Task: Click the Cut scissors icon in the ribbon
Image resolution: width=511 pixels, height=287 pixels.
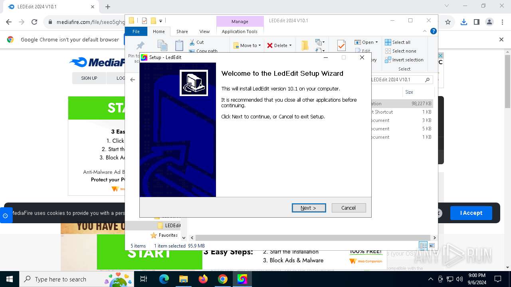Action: [192, 42]
